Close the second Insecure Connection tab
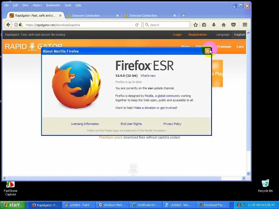279x209 pixels. point(175,16)
